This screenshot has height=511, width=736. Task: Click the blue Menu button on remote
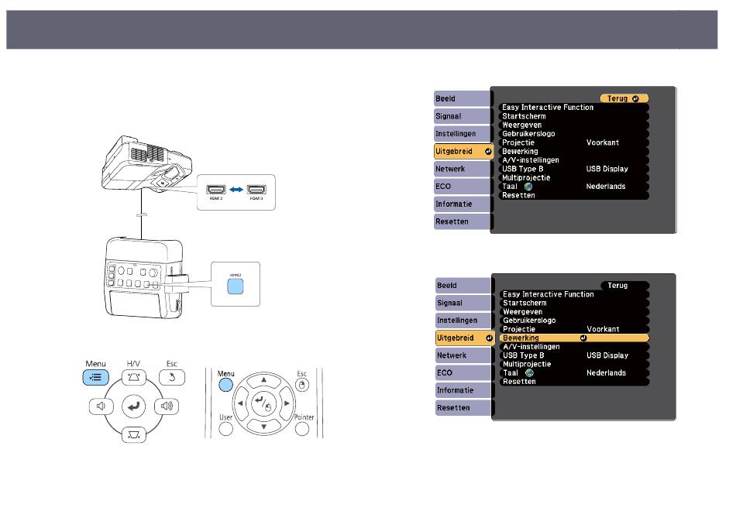pyautogui.click(x=225, y=385)
